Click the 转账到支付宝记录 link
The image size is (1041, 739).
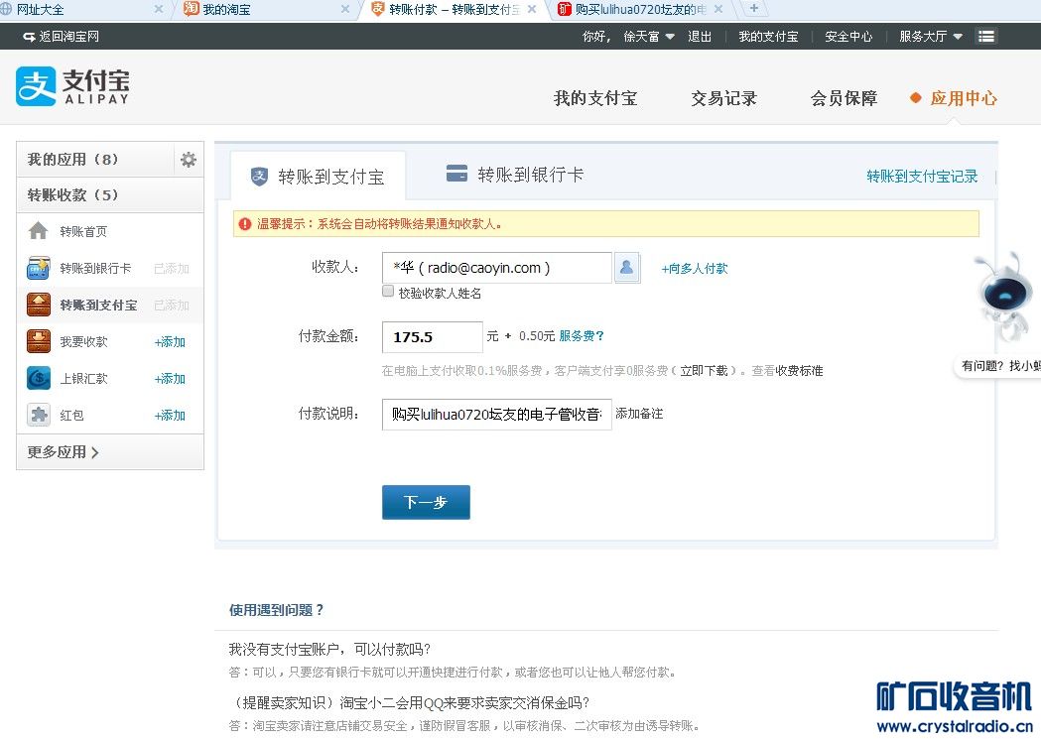click(x=922, y=177)
